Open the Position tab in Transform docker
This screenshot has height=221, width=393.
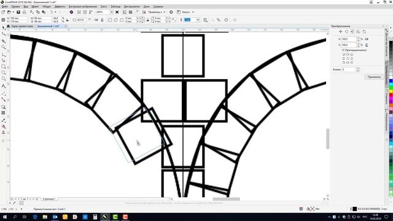[340, 31]
